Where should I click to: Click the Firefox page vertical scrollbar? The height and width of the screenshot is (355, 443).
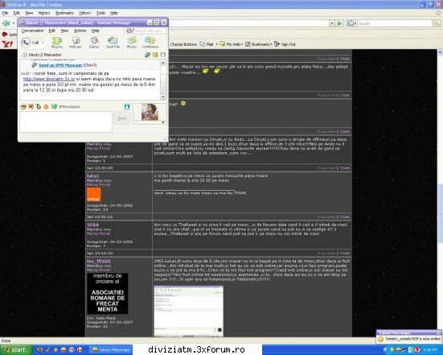440,193
